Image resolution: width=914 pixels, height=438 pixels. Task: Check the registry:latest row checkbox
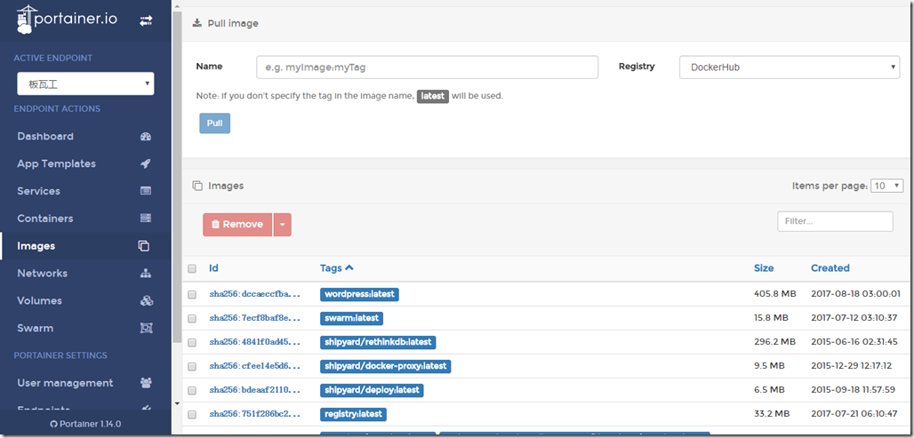click(x=192, y=414)
